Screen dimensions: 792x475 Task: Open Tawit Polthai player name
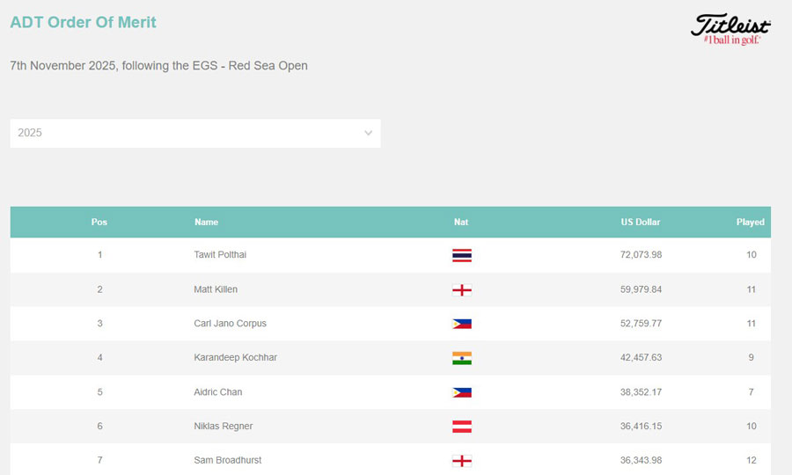[220, 255]
